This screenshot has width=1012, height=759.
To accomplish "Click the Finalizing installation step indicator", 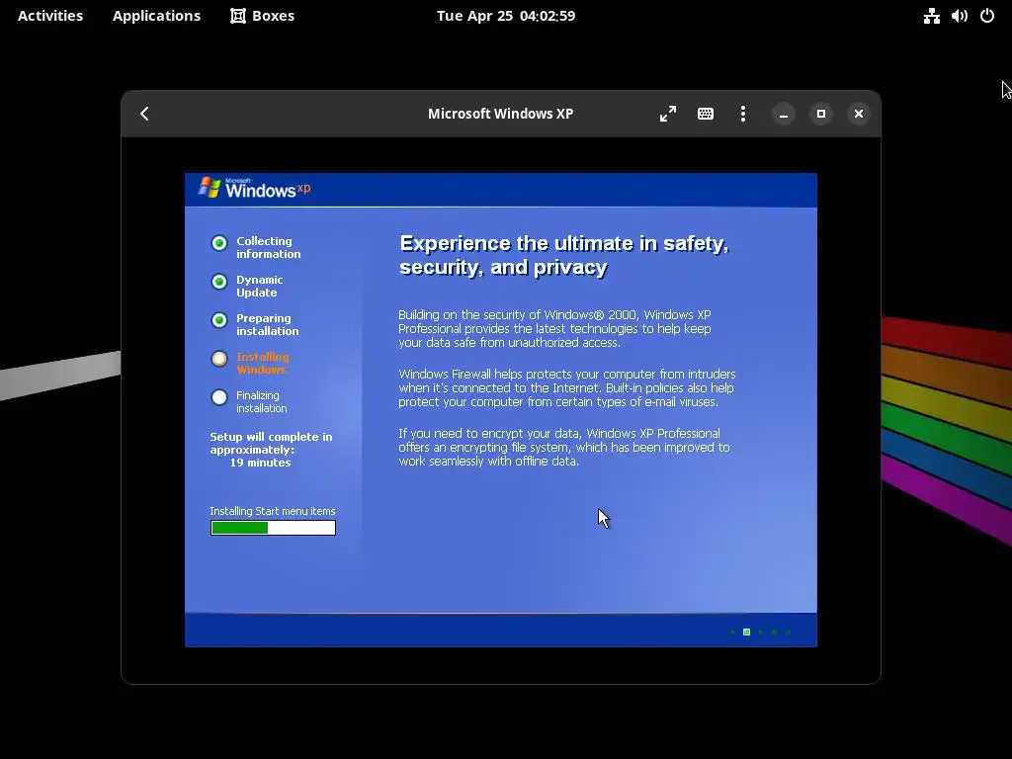I will coord(219,397).
